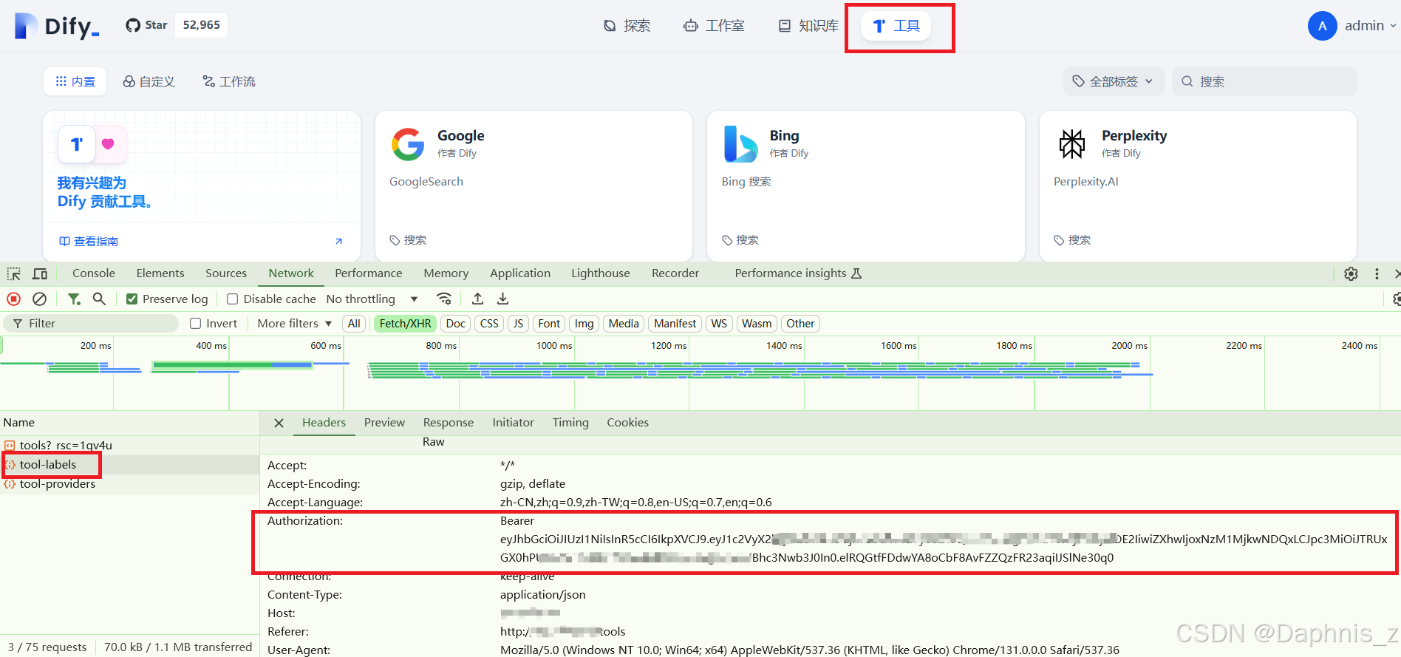Open the Elements panel

tap(160, 273)
